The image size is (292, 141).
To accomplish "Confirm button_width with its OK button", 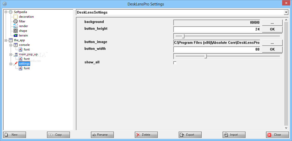I will click(272, 50).
